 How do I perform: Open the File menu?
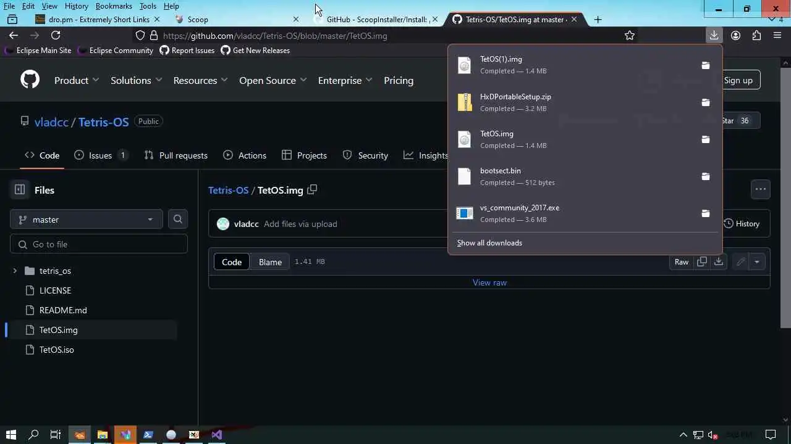tap(9, 6)
